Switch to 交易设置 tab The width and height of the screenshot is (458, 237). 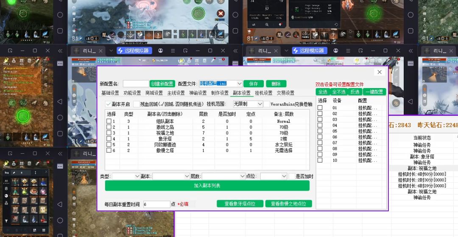pos(285,93)
